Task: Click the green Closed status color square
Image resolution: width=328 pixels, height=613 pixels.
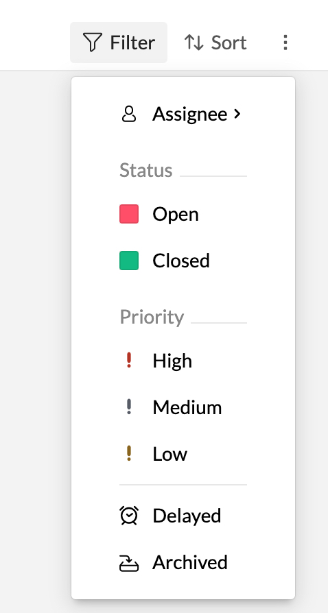Action: coord(129,261)
